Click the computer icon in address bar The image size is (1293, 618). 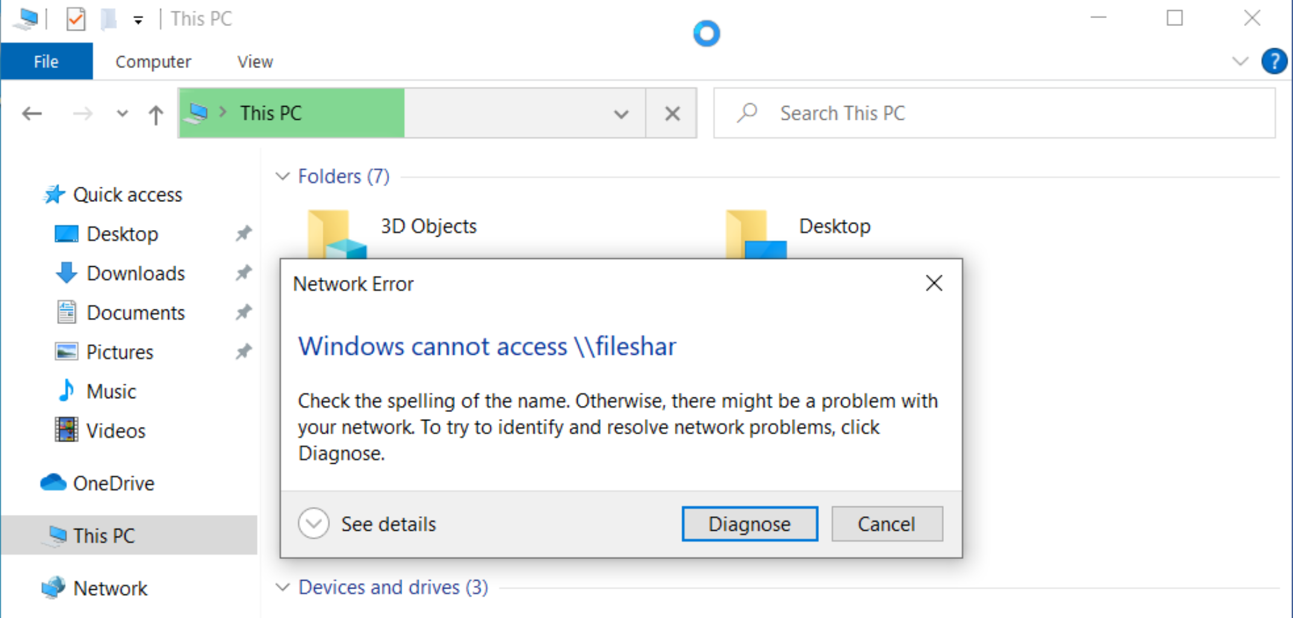197,113
